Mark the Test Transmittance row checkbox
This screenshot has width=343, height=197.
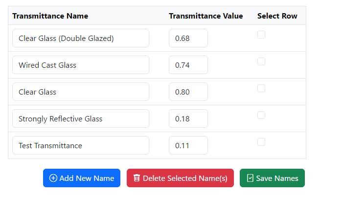coord(261,142)
